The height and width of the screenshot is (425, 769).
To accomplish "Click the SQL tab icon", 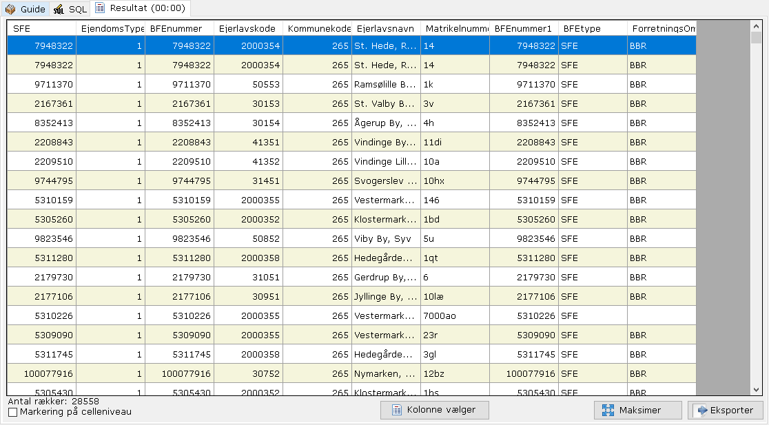I will tap(59, 9).
